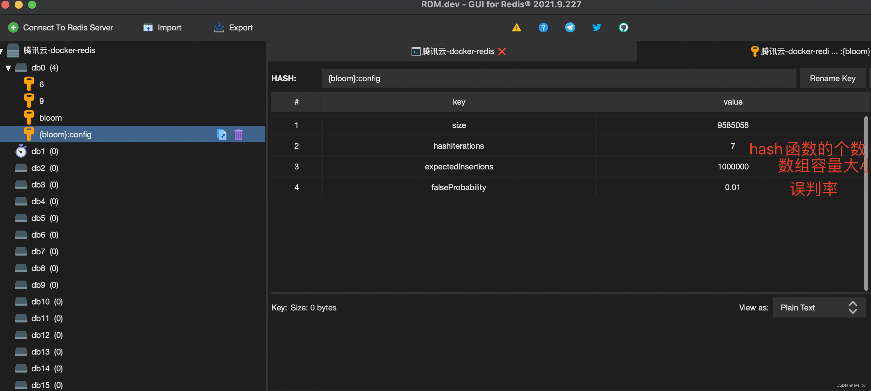Click the Rename Key button
Image resolution: width=871 pixels, height=391 pixels.
click(x=832, y=79)
